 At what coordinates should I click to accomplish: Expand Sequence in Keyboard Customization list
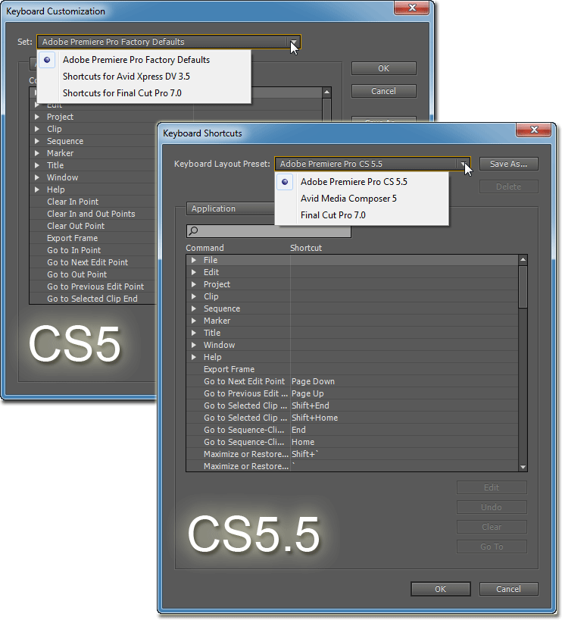coord(37,141)
